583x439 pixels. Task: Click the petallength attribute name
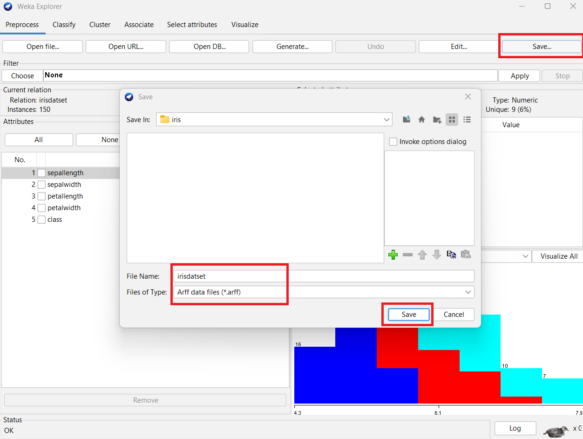coord(65,196)
